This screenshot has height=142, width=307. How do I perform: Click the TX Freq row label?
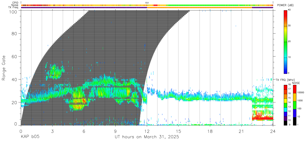tap(13, 8)
